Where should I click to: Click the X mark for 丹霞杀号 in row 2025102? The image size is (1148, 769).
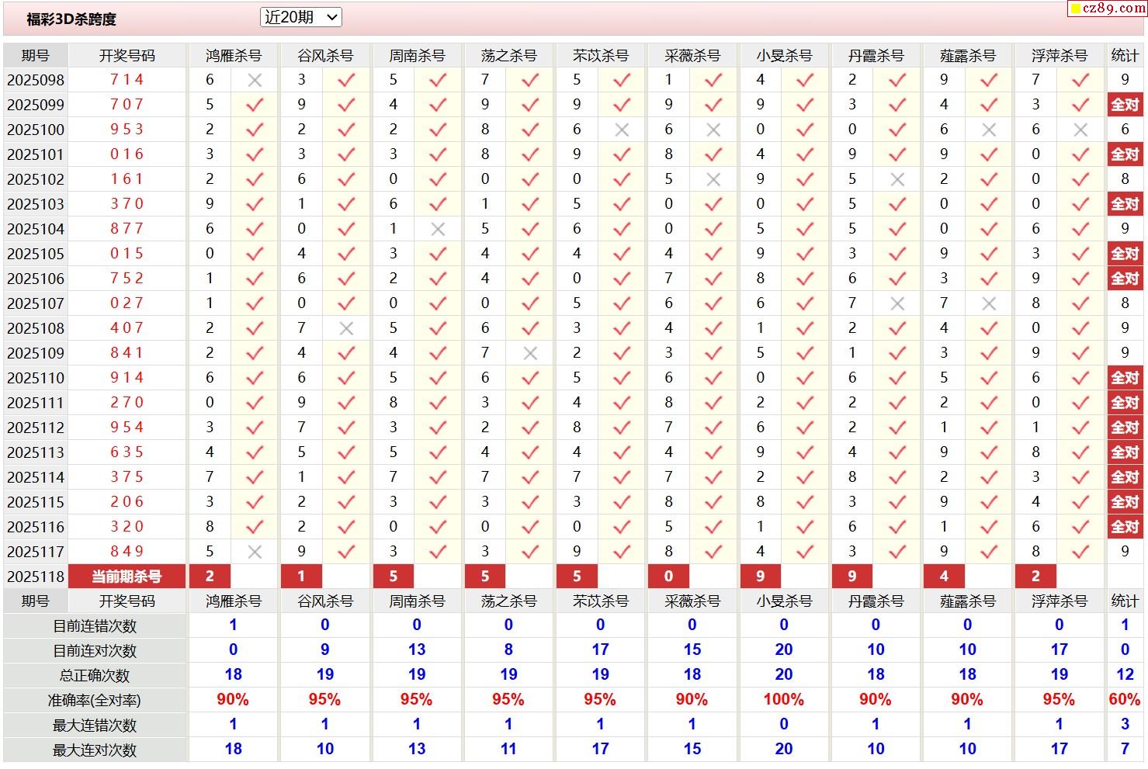[x=897, y=179]
